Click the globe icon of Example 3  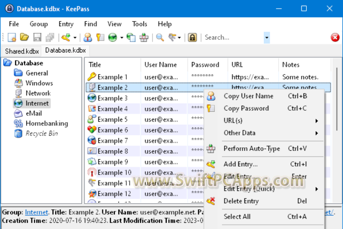pyautogui.click(x=92, y=98)
